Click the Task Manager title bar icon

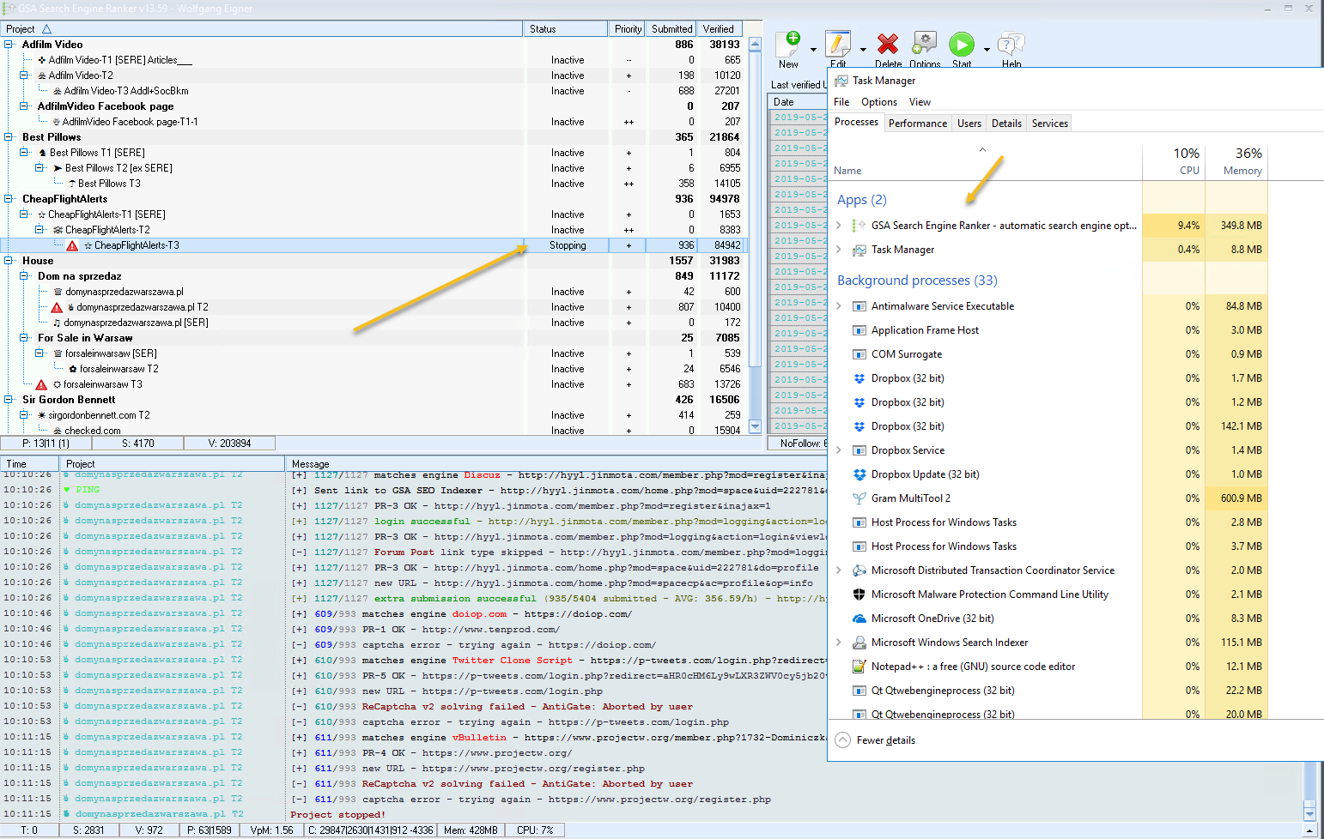(841, 81)
